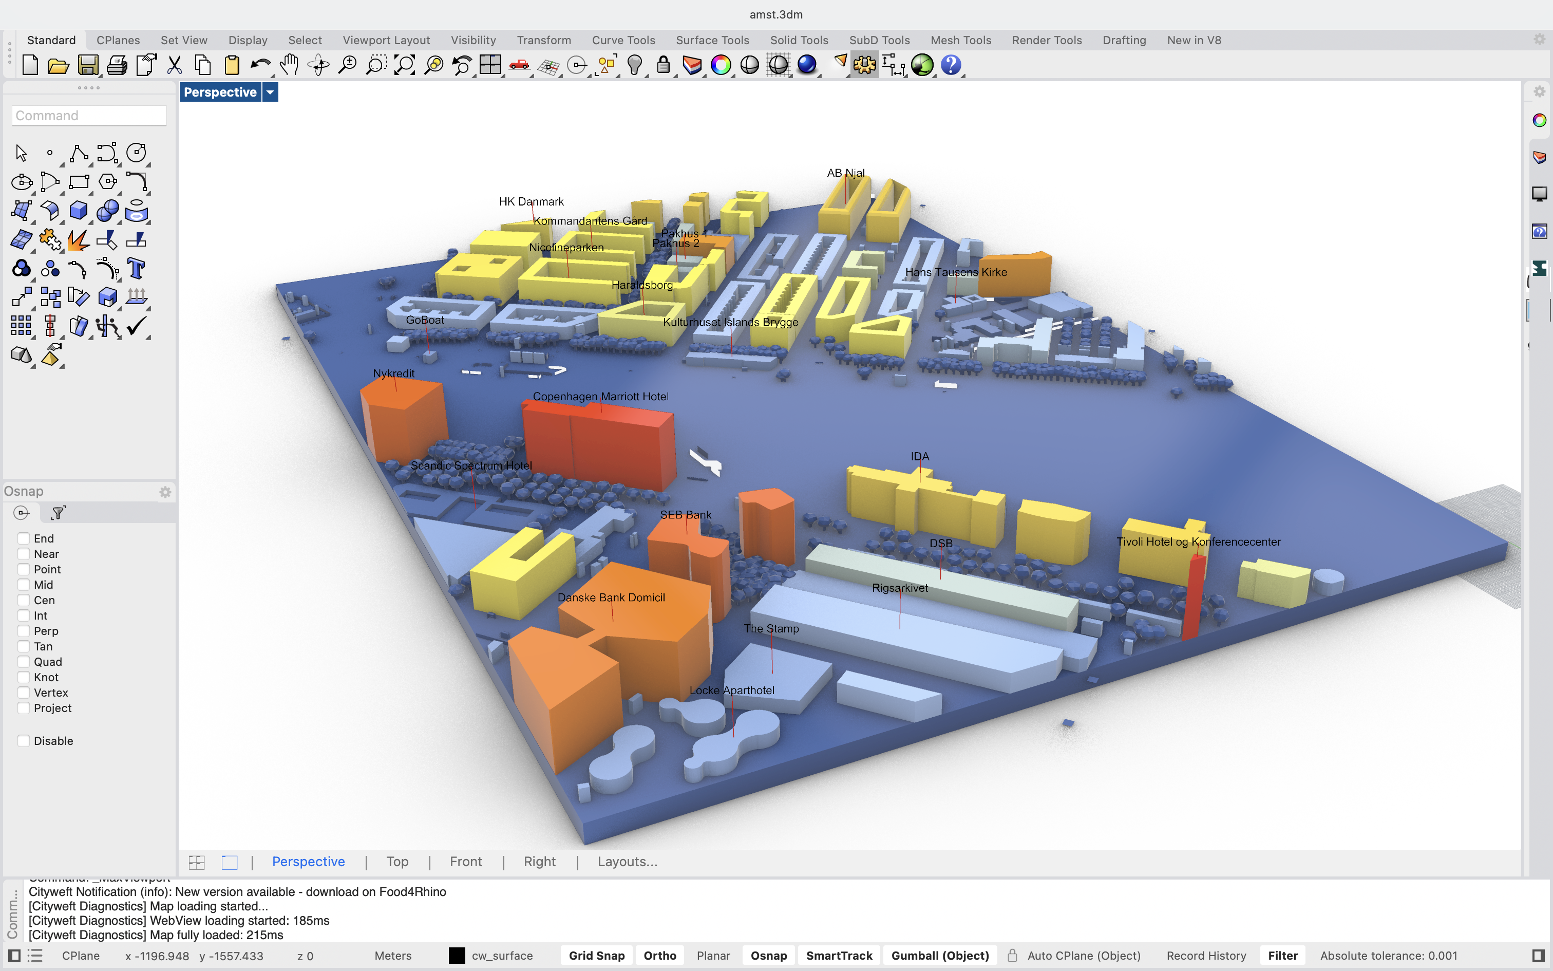Open the cw_surface current layer selector

pyautogui.click(x=502, y=956)
